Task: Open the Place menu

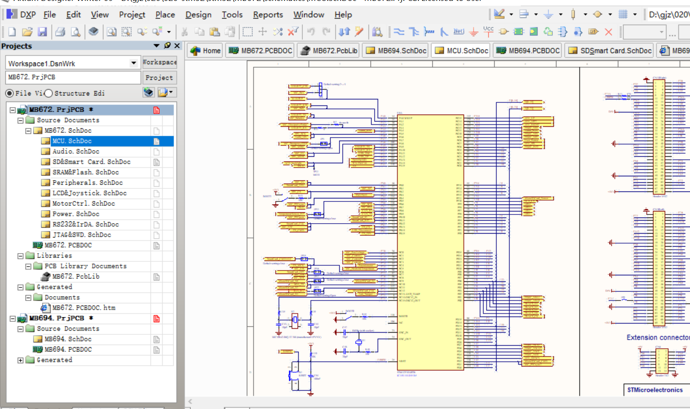Action: coord(165,14)
